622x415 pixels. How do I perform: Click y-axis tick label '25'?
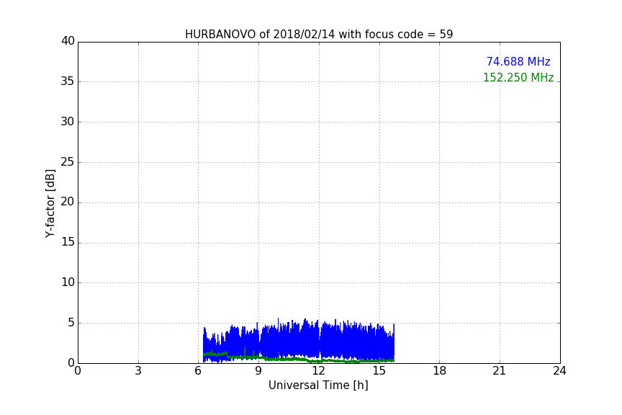(x=68, y=162)
